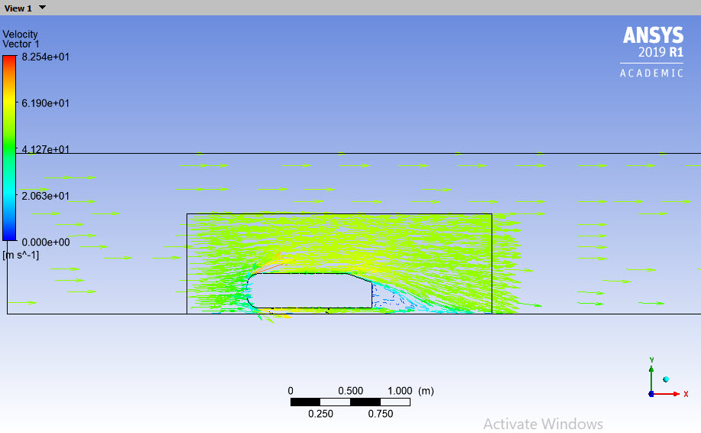Click the cyan isometric sphere on triad
Viewport: 701px width, 433px height.
[666, 379]
